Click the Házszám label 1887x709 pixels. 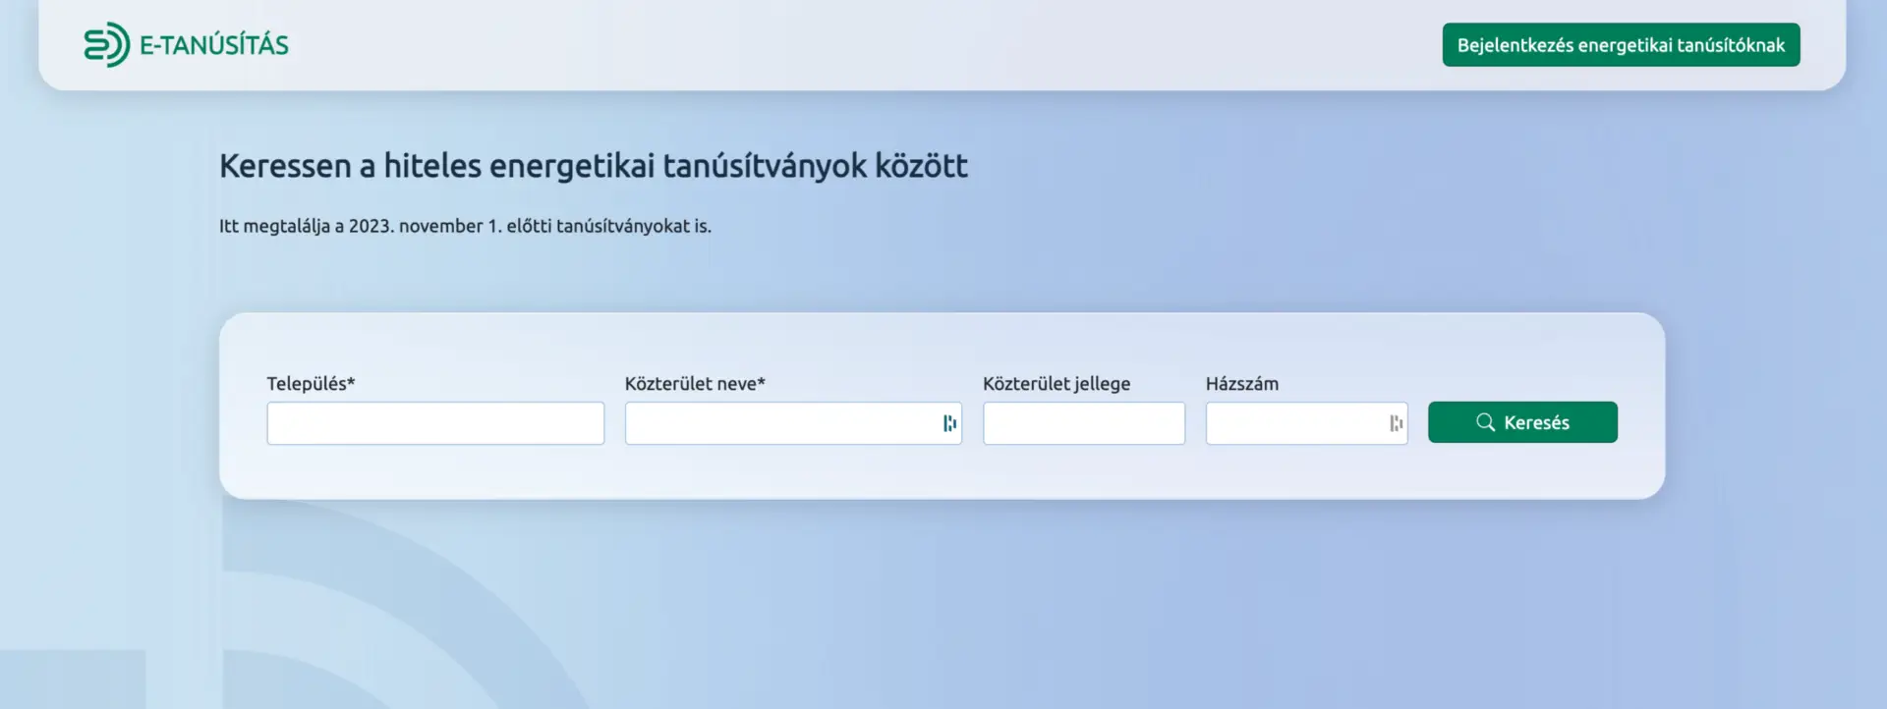(x=1242, y=384)
